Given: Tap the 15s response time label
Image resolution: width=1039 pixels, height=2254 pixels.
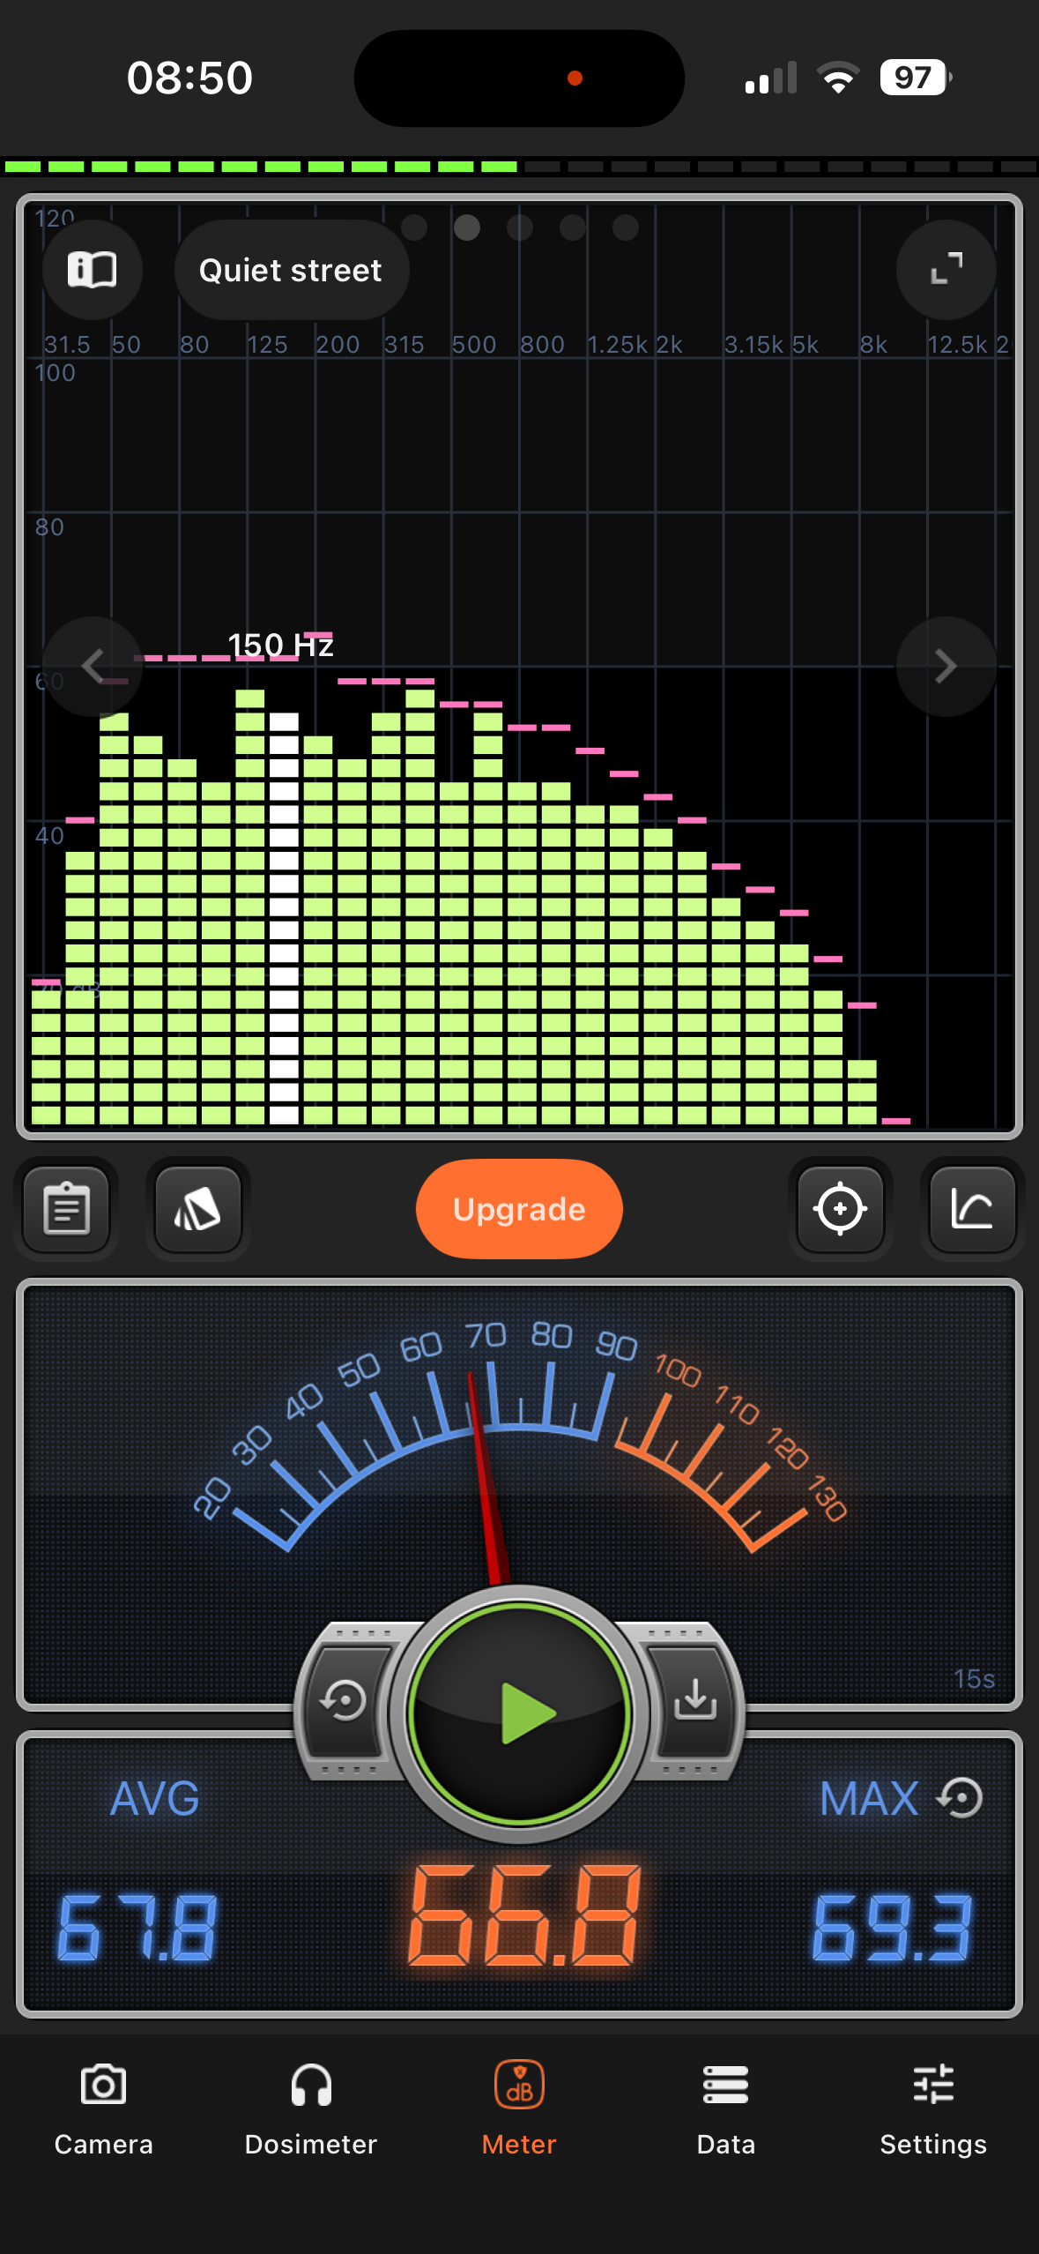Looking at the screenshot, I should click(974, 1678).
